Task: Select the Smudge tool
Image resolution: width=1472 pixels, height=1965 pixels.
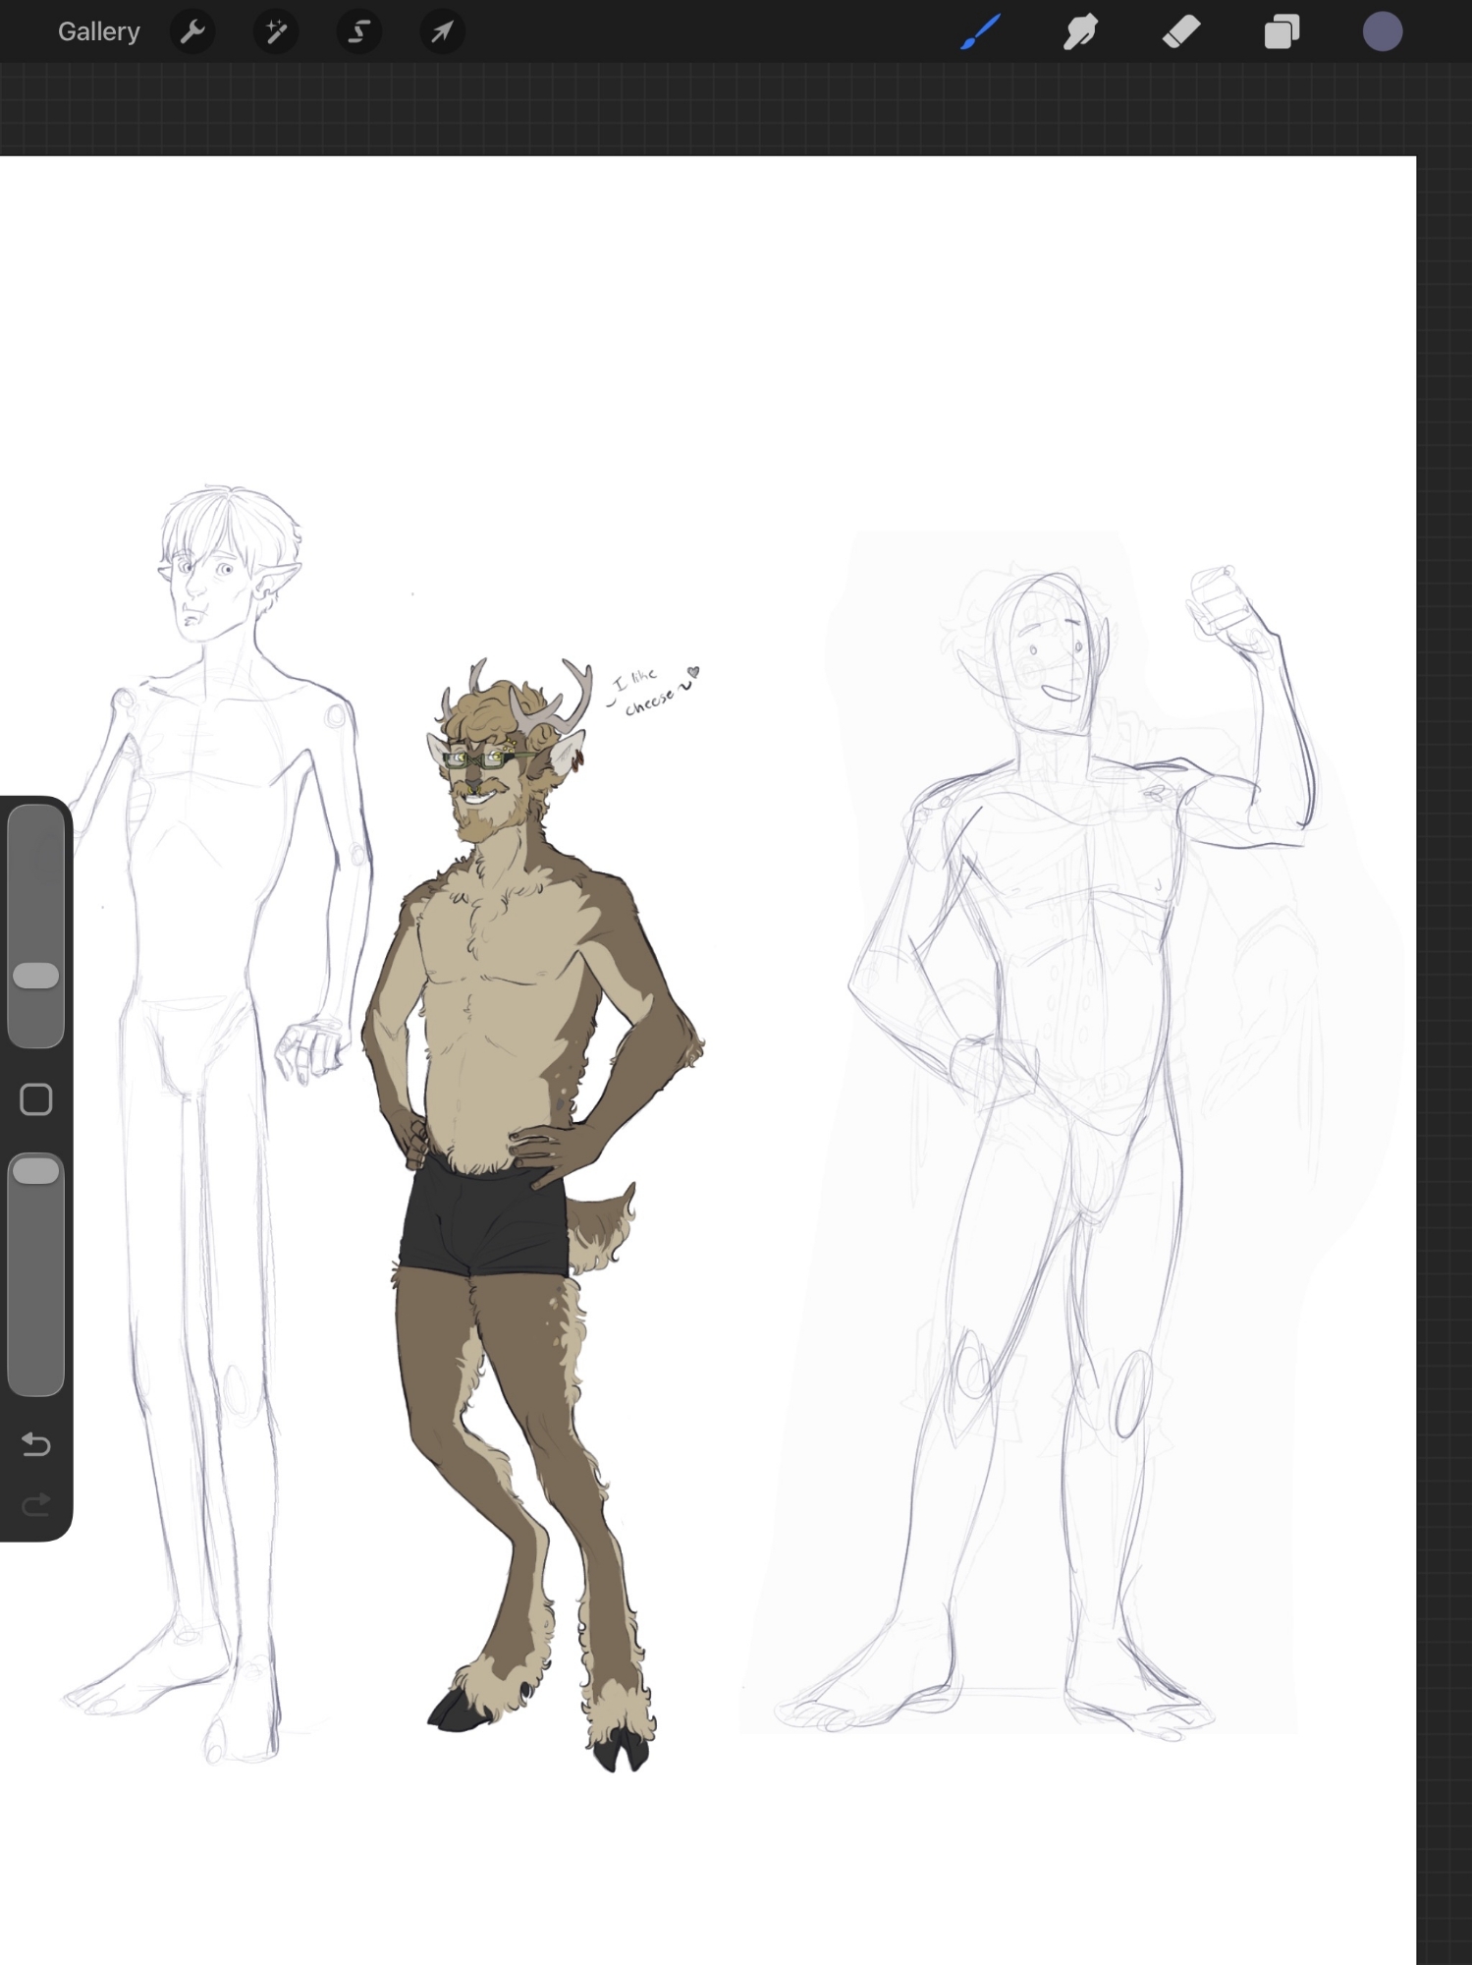Action: coord(1080,31)
